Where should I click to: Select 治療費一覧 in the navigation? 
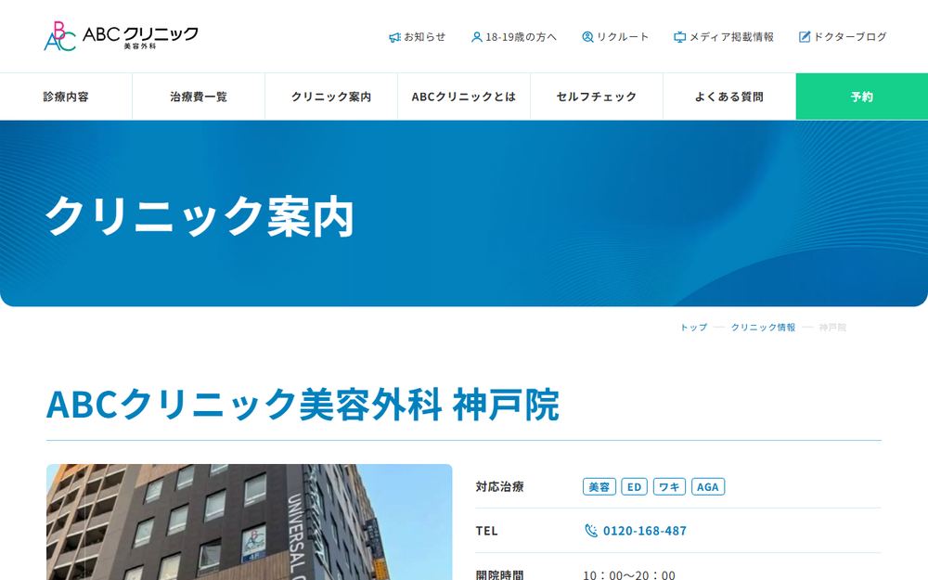click(x=199, y=97)
